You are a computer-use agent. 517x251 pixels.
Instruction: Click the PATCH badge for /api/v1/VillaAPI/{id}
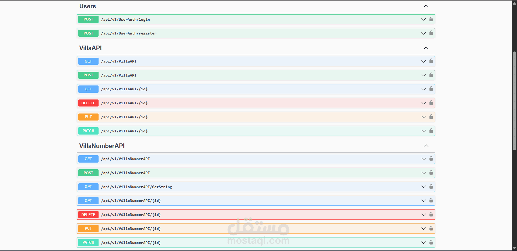tap(88, 131)
